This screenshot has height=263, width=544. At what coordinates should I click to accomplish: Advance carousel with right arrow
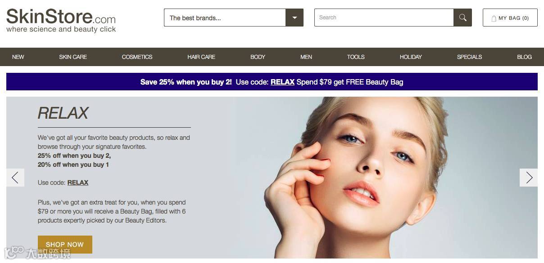coord(529,178)
